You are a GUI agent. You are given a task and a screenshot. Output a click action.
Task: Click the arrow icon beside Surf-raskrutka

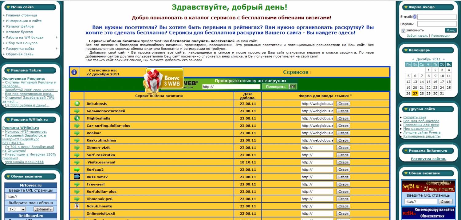pyautogui.click(x=77, y=155)
